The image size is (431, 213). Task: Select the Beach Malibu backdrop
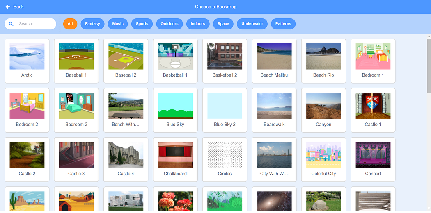click(x=274, y=61)
